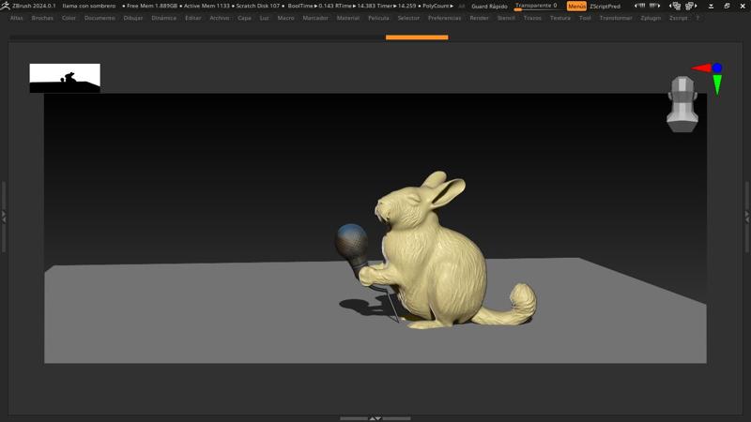The image size is (751, 422).
Task: Adjust the Transparente slider
Action: click(536, 7)
